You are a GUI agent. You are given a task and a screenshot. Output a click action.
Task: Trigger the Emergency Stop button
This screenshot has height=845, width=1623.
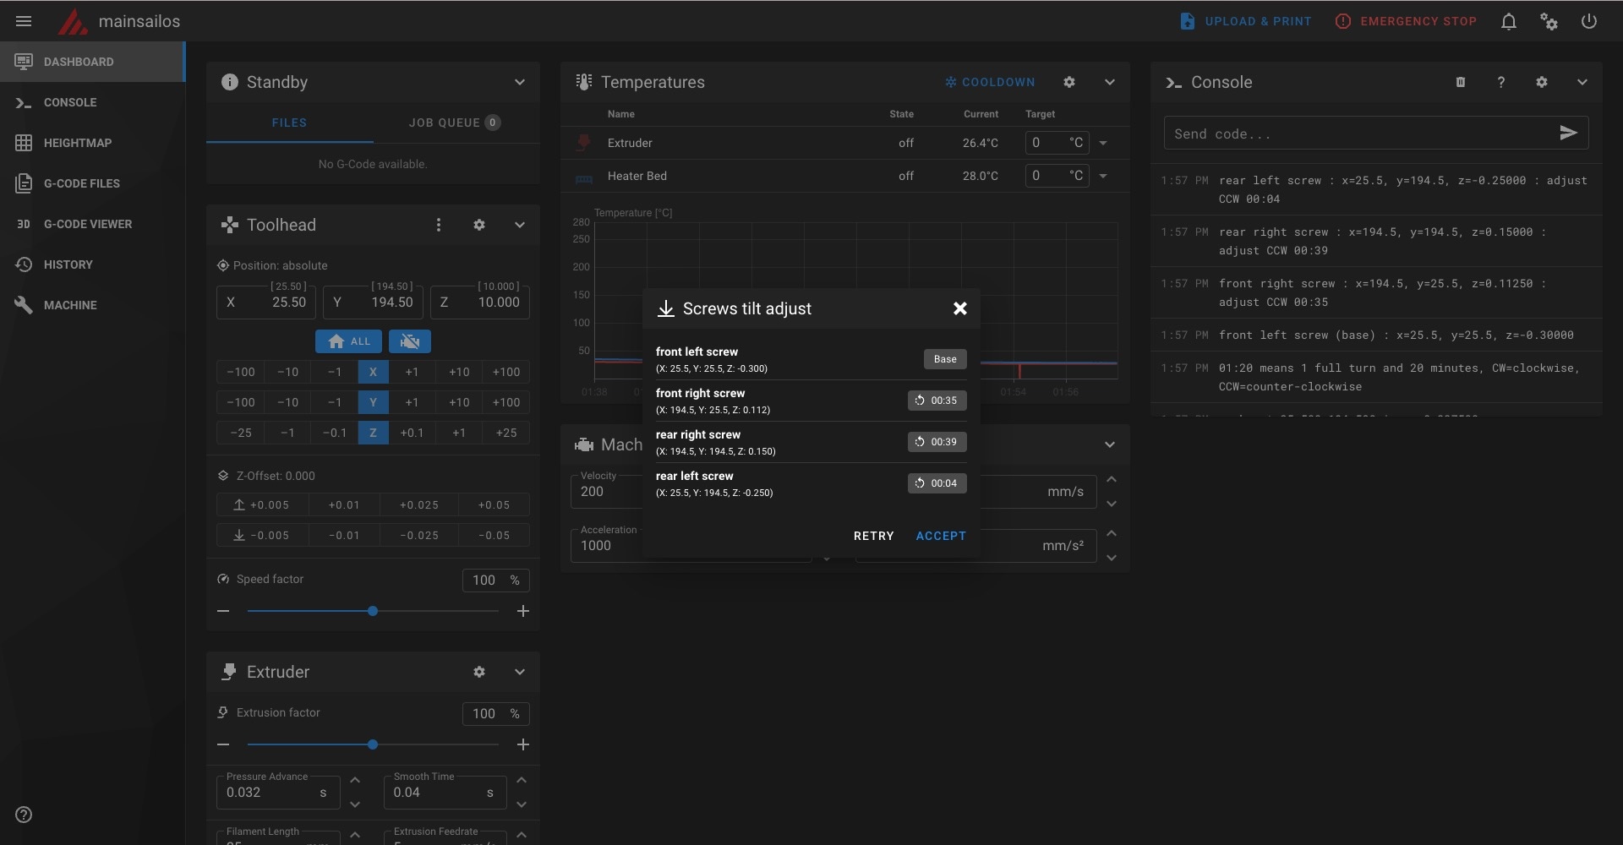1406,21
